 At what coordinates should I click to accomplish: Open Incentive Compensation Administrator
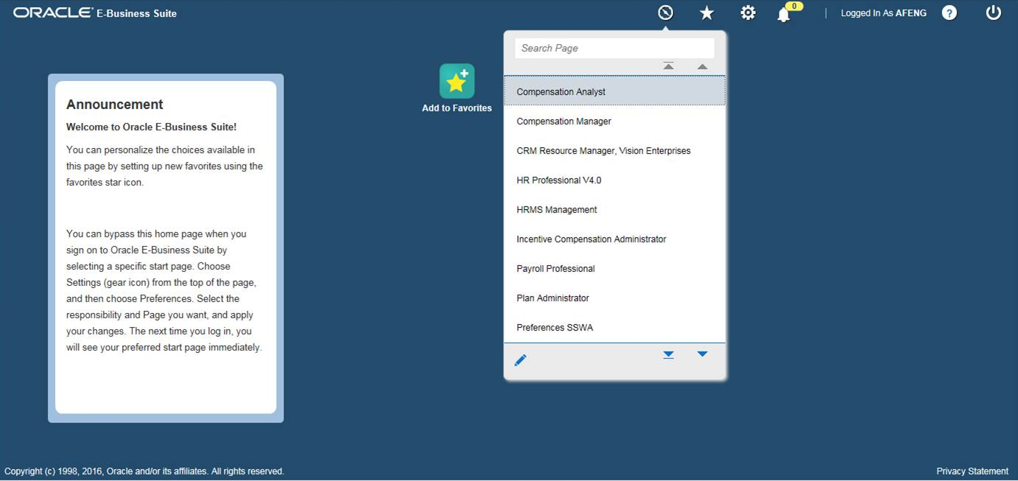point(614,239)
